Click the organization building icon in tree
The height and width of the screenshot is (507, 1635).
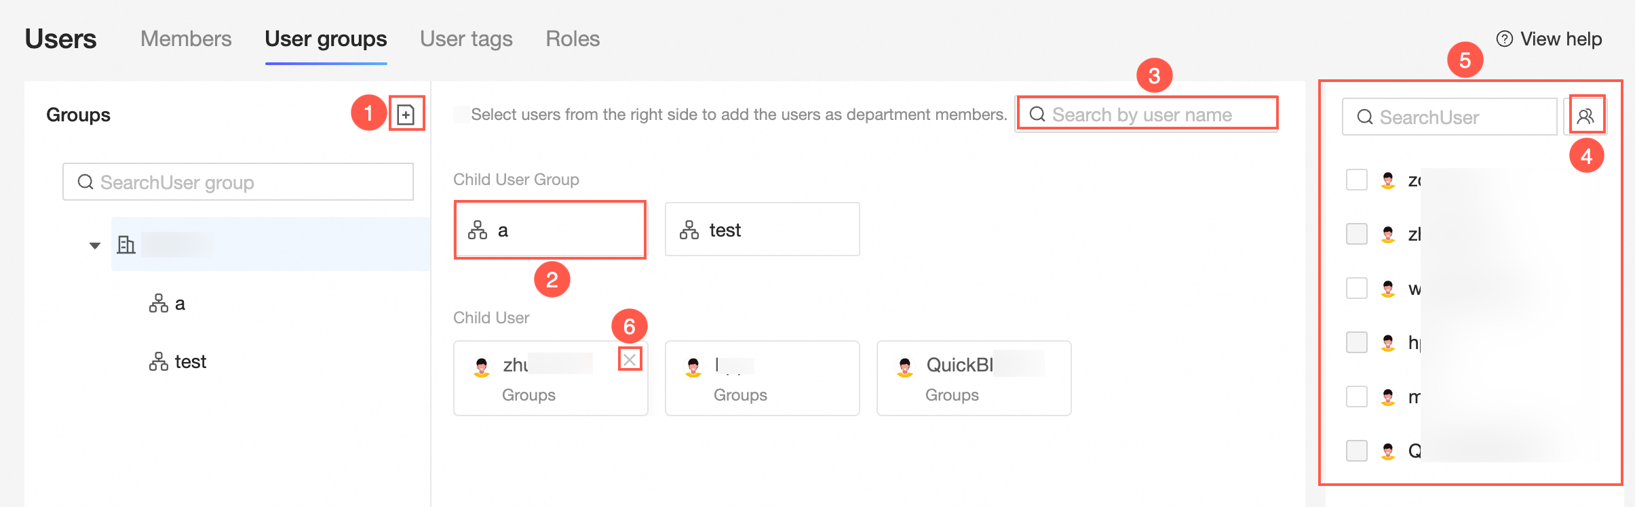point(126,245)
